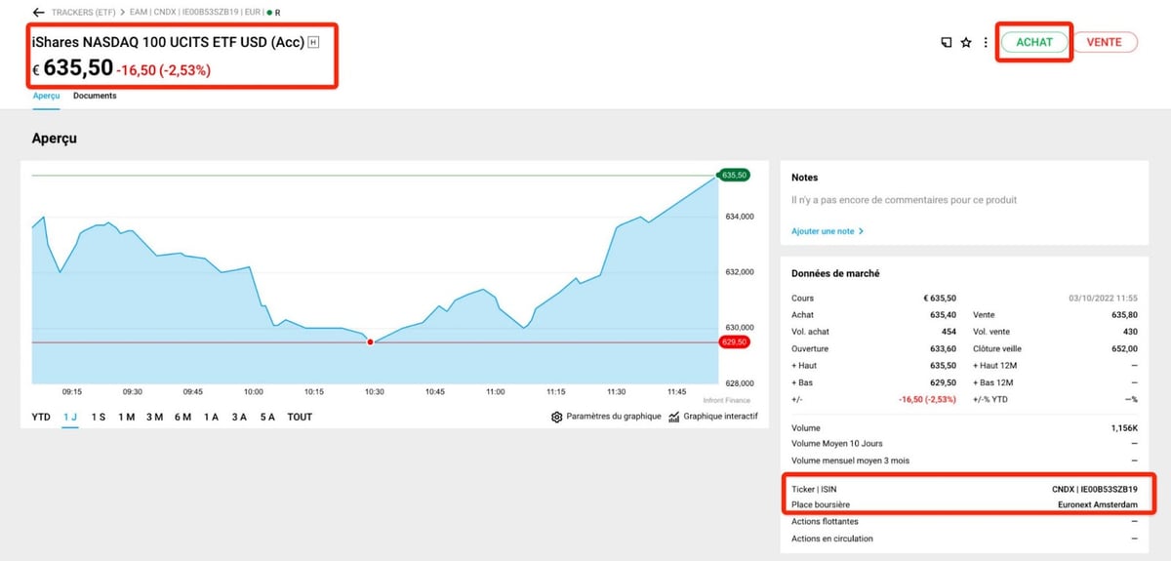
Task: Click the red low-point marker on chart
Action: click(x=370, y=342)
